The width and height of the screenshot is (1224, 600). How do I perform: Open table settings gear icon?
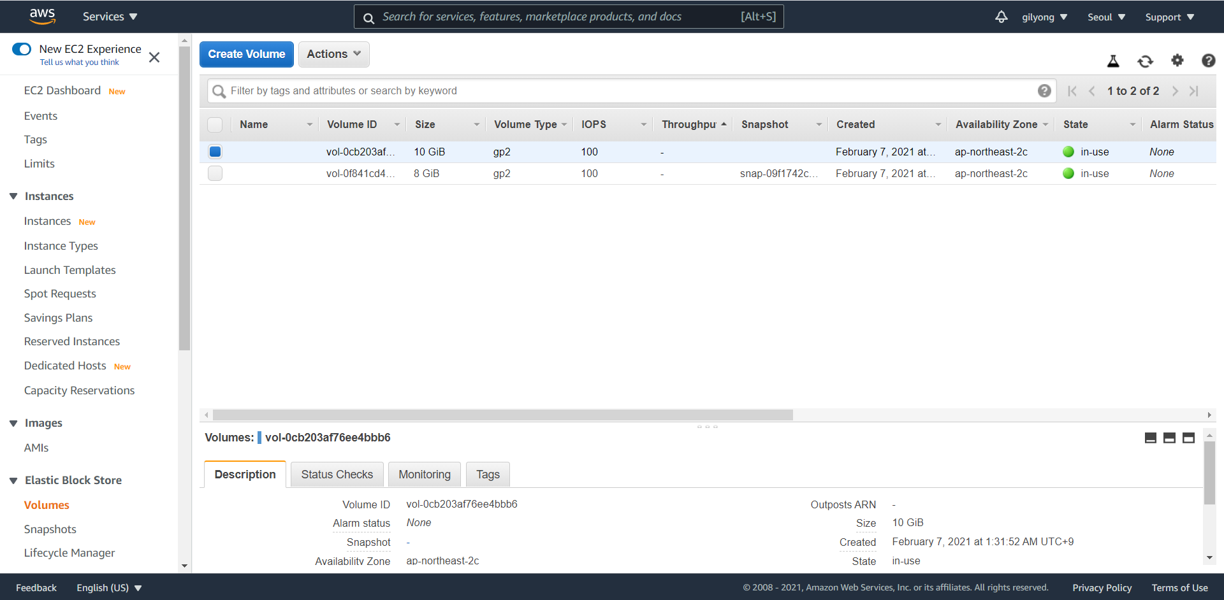[x=1177, y=61]
